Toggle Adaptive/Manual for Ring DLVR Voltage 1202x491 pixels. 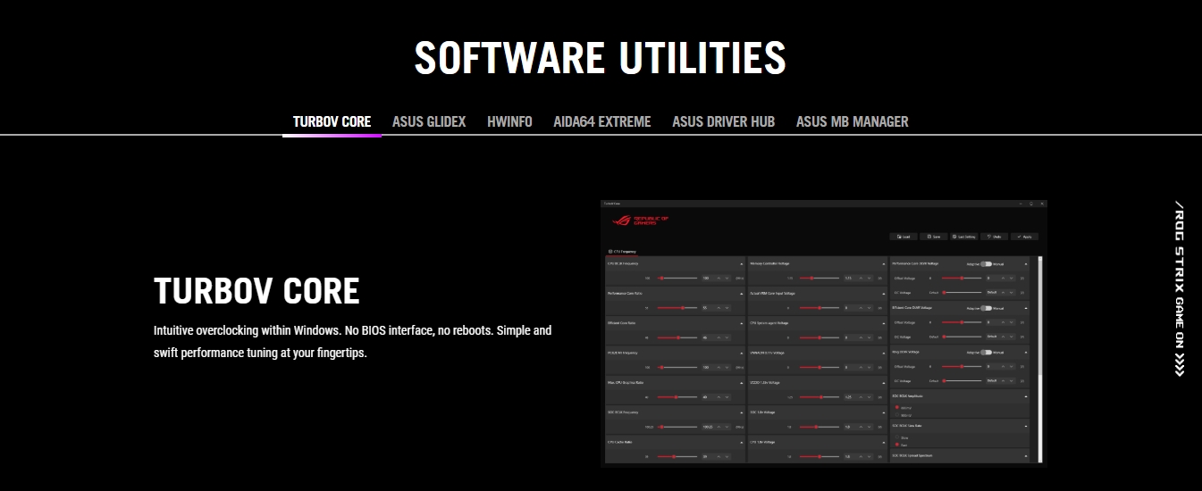(x=986, y=352)
